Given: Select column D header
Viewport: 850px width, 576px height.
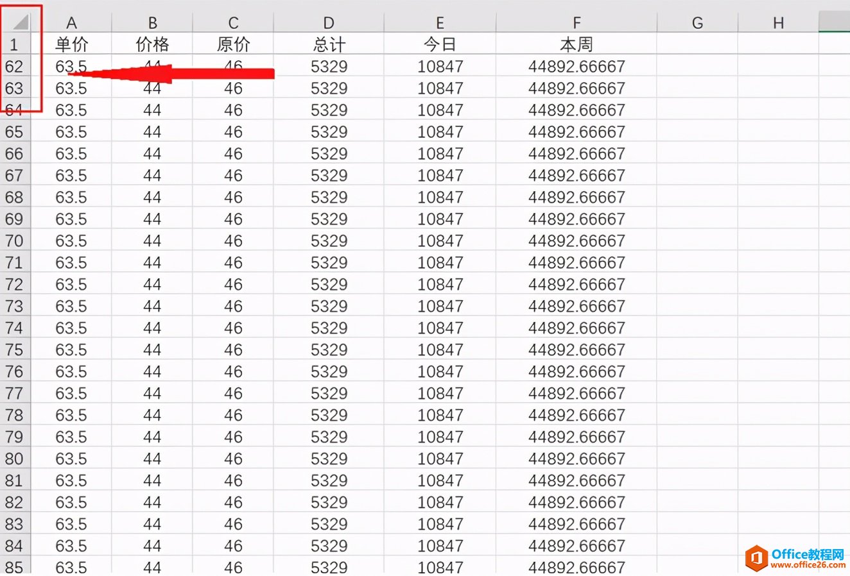Looking at the screenshot, I should tap(329, 22).
